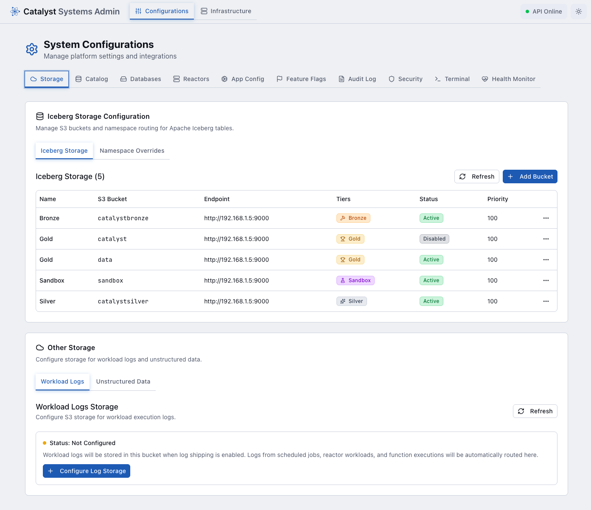The image size is (591, 510).
Task: Click the API Online status indicator
Action: pos(544,11)
